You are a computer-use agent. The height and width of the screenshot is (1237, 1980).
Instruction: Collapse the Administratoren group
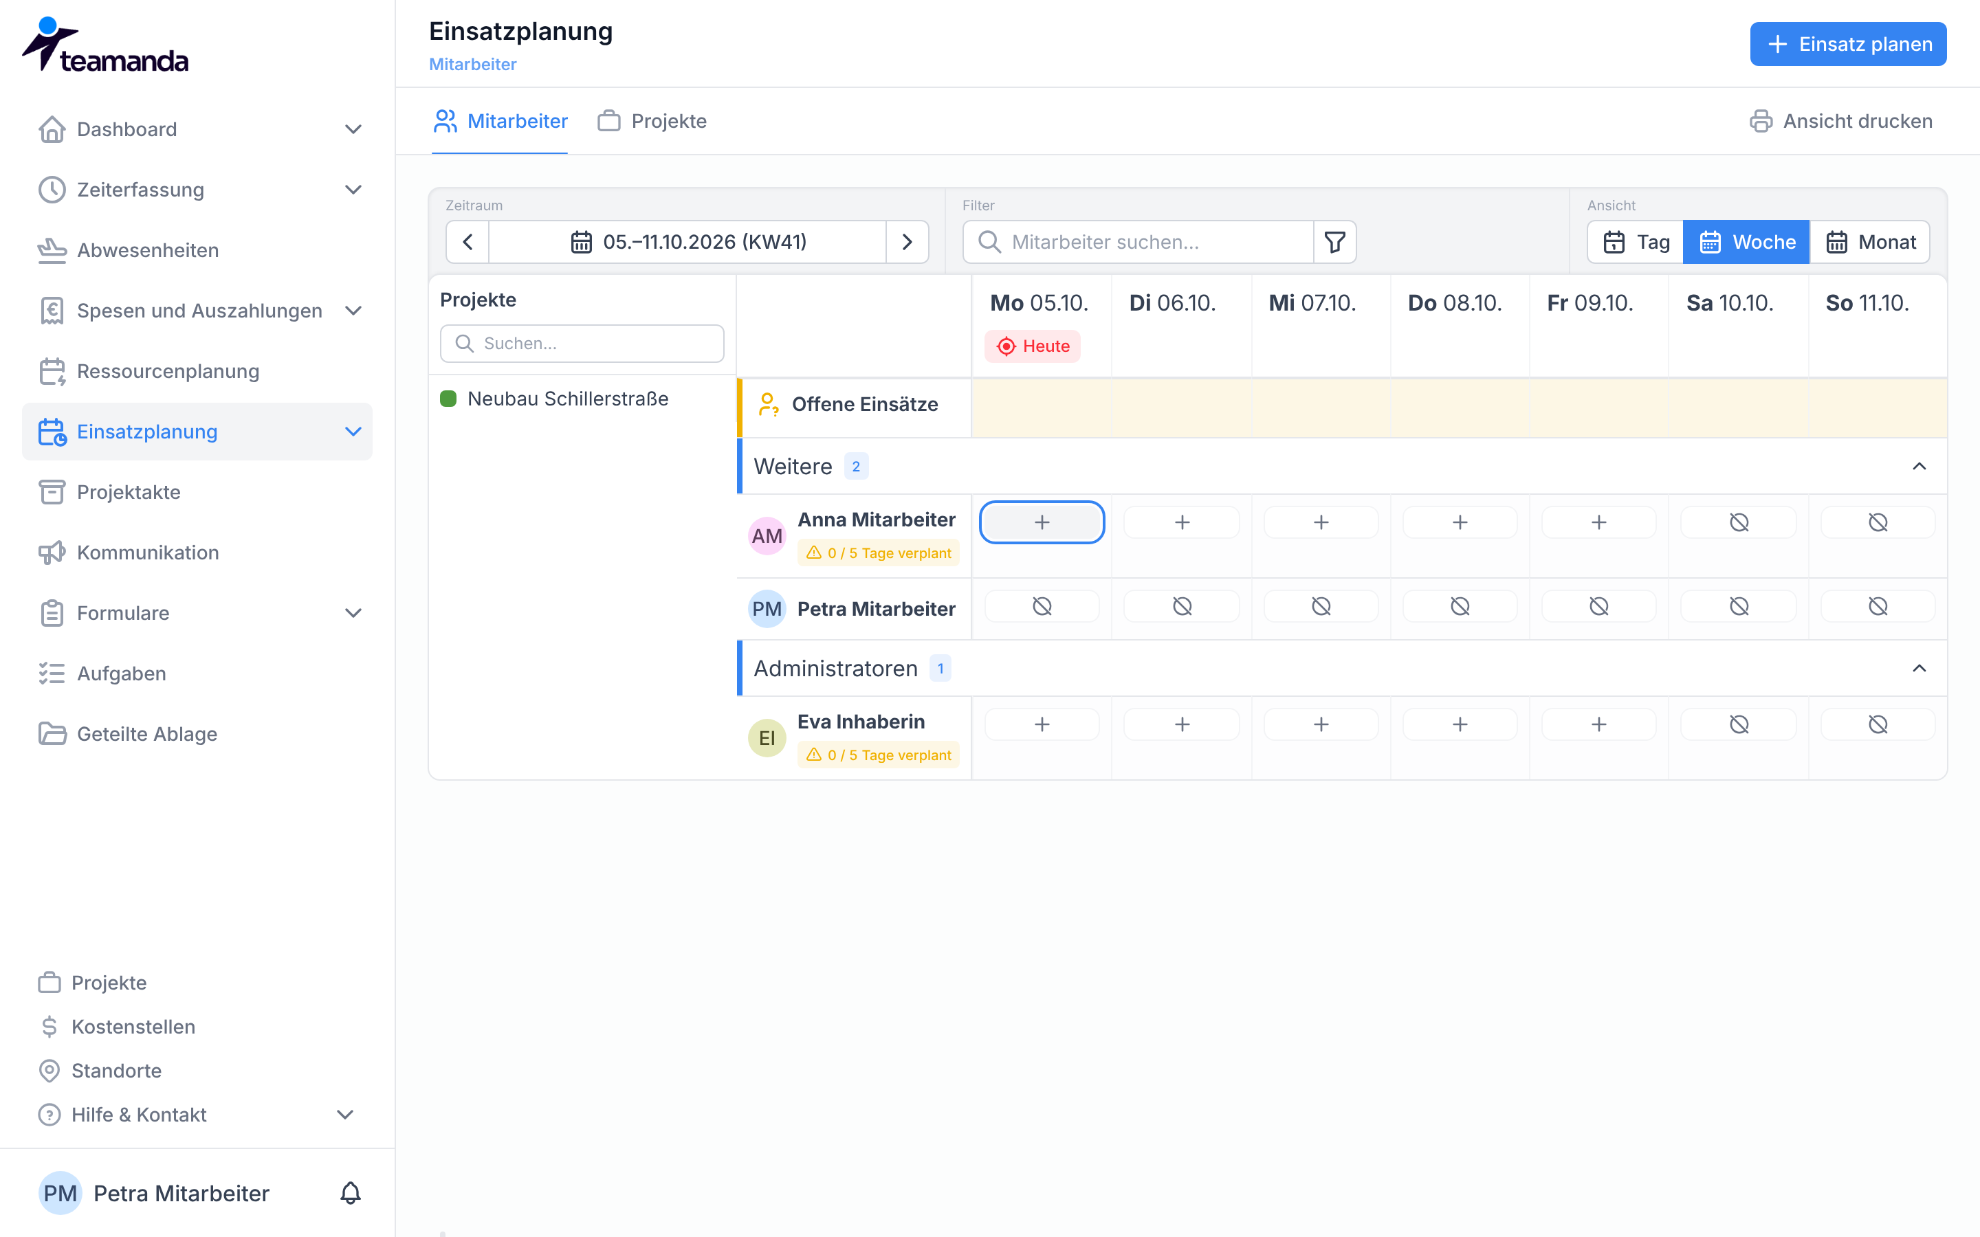click(1919, 669)
